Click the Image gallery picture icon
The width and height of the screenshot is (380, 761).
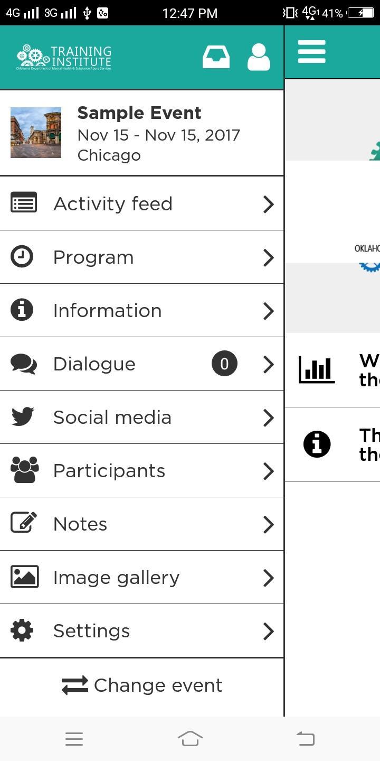[x=24, y=577]
